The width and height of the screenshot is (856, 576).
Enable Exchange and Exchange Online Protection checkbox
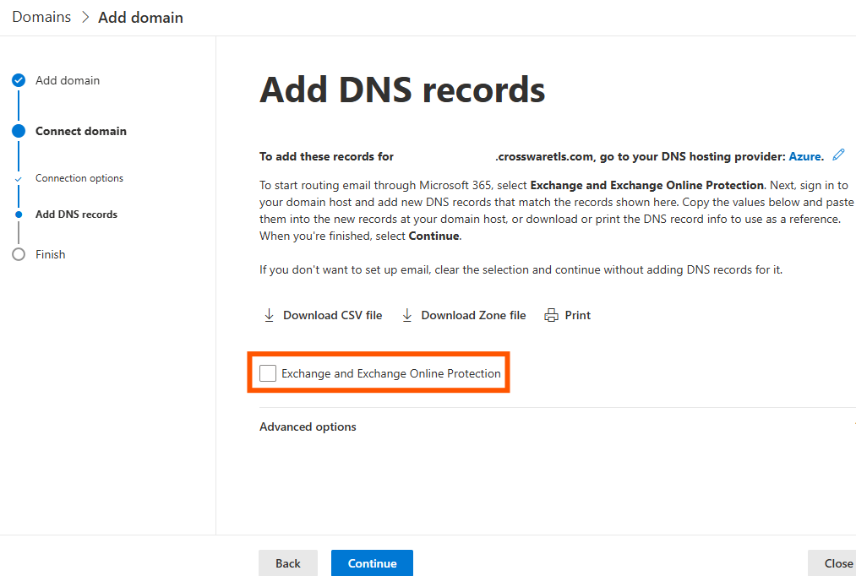pos(268,373)
